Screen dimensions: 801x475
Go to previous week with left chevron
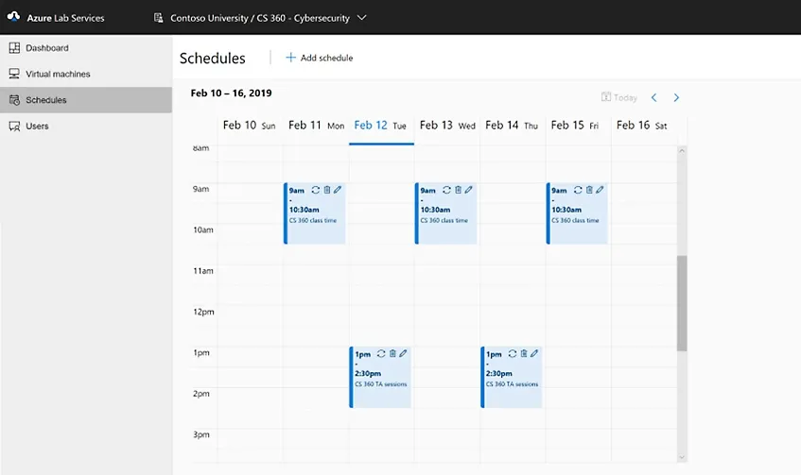click(653, 97)
